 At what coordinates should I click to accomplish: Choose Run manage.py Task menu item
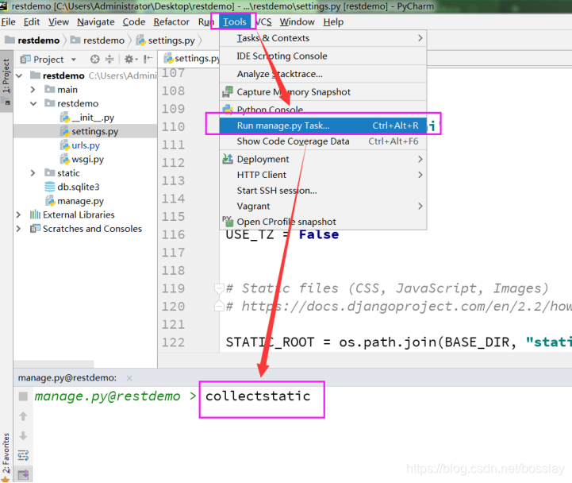click(x=323, y=126)
